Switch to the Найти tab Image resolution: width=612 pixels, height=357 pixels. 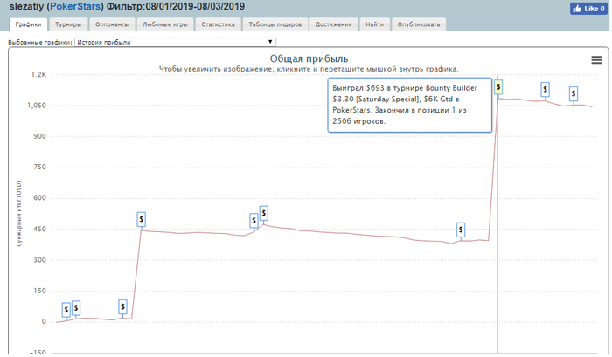(x=375, y=24)
